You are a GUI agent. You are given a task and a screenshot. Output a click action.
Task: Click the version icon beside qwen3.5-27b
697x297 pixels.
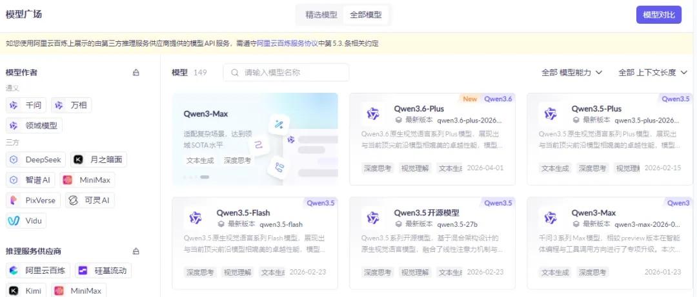coord(398,224)
